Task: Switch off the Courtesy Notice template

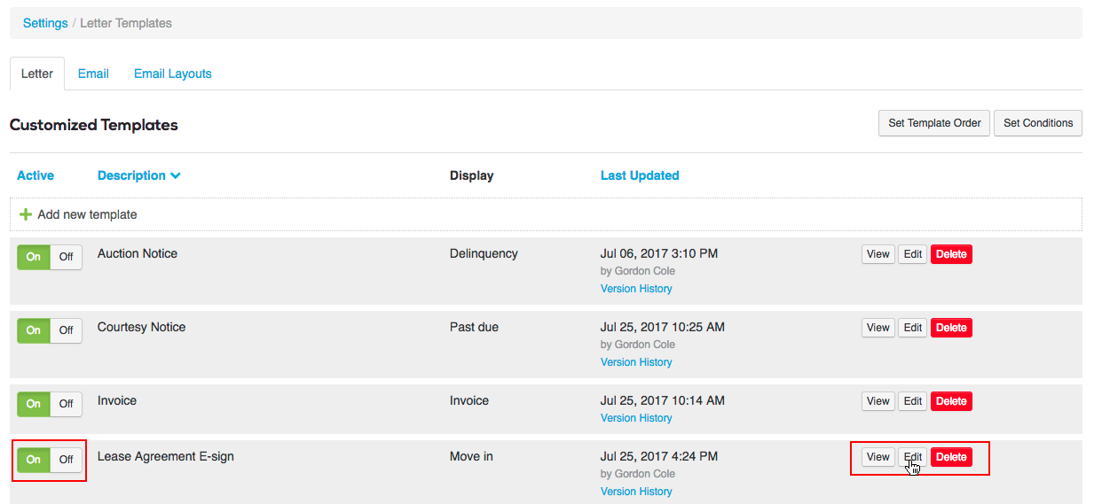Action: (x=66, y=330)
